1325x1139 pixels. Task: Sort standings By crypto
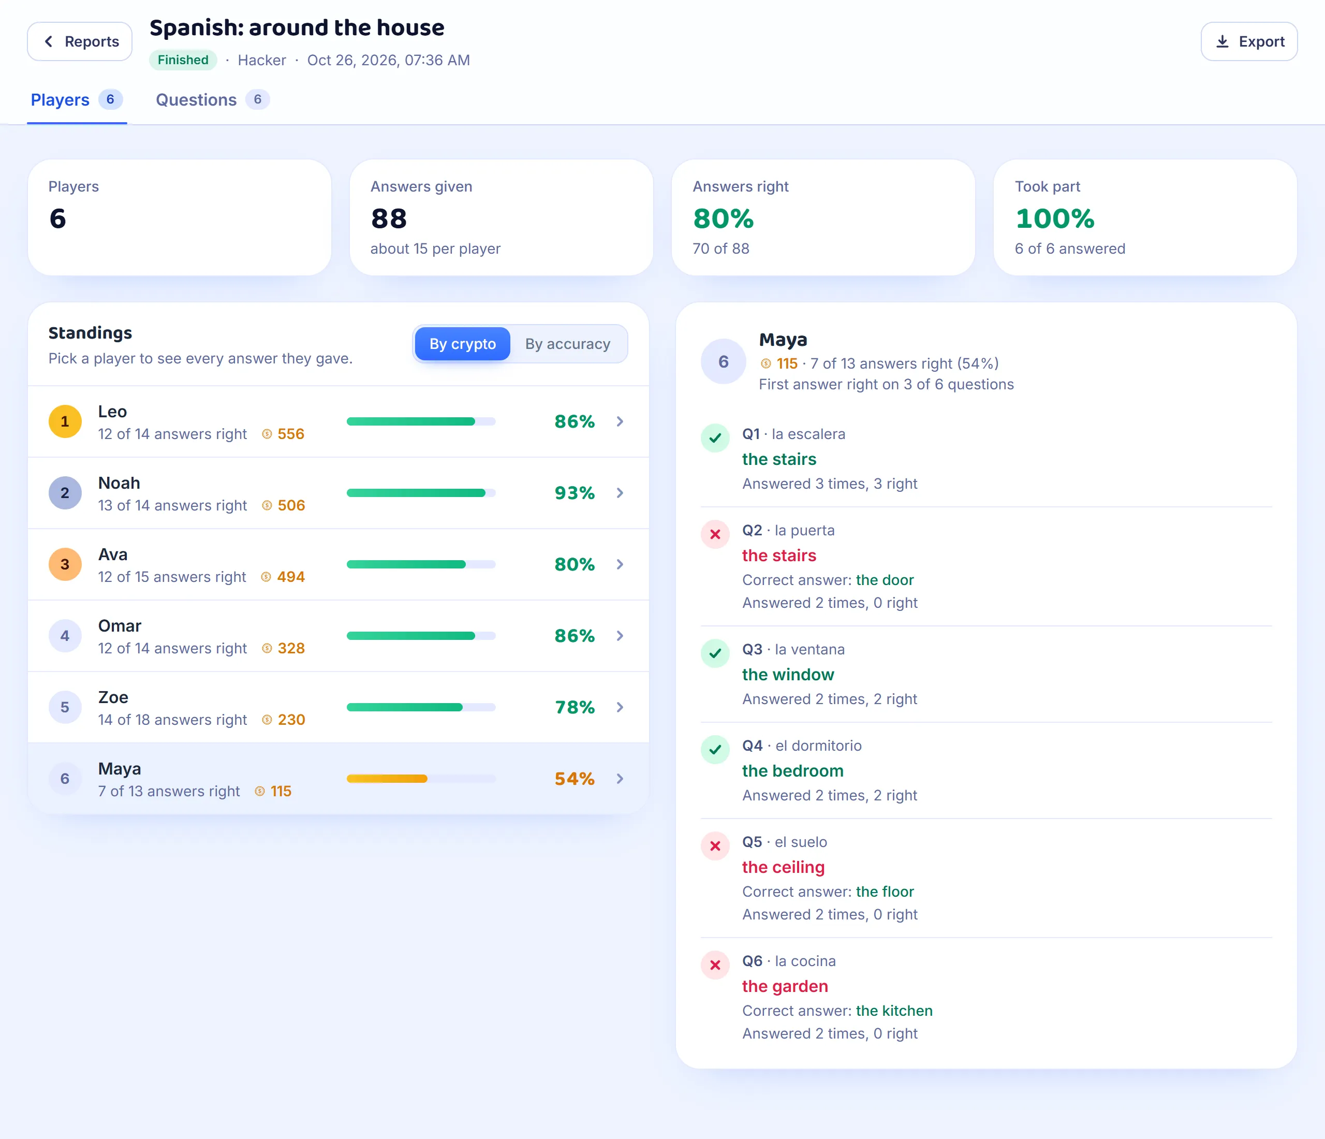[x=462, y=344]
